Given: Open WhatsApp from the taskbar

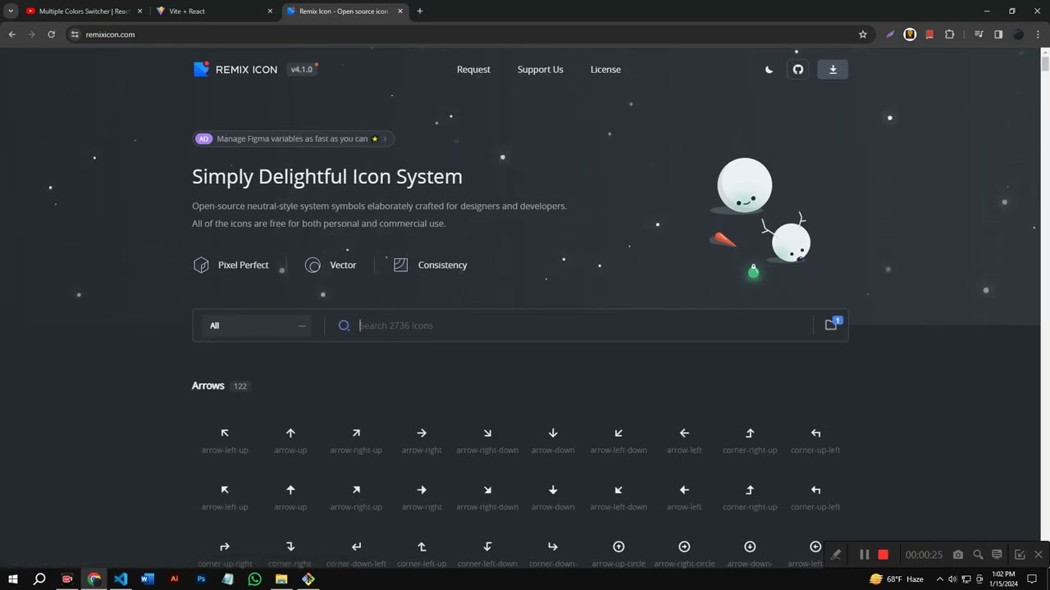Looking at the screenshot, I should [254, 579].
